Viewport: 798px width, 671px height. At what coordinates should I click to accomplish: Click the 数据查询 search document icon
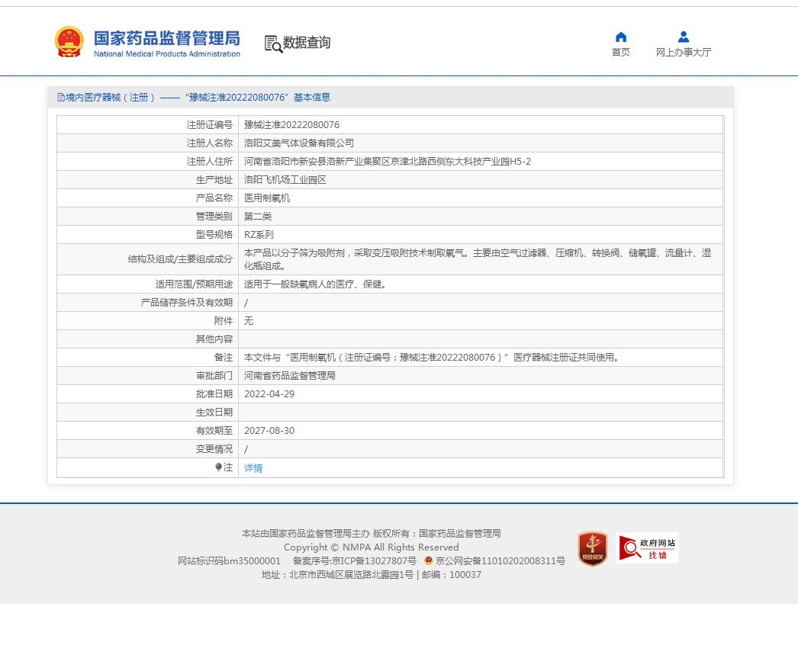273,43
